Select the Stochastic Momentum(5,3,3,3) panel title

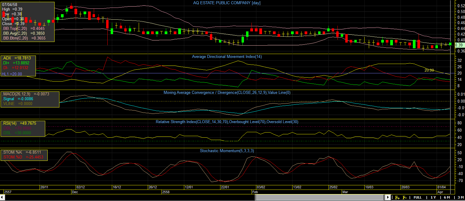coord(227,151)
